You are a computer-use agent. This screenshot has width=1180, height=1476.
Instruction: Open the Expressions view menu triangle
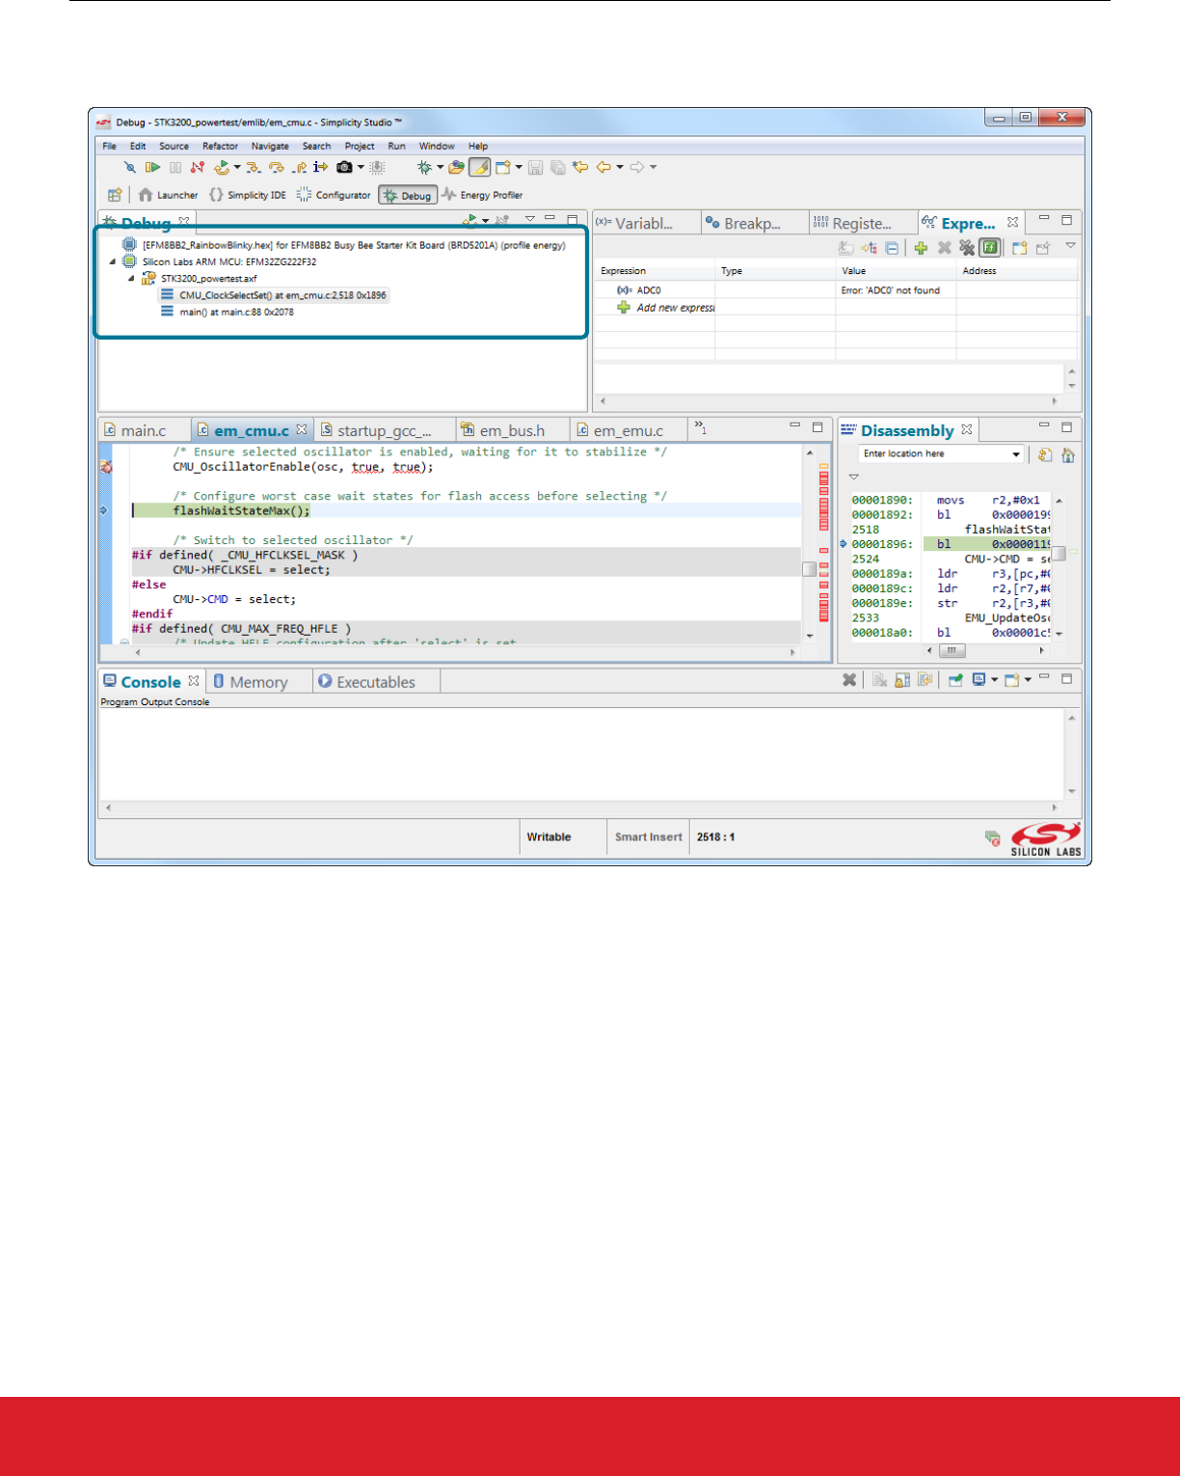1070,246
